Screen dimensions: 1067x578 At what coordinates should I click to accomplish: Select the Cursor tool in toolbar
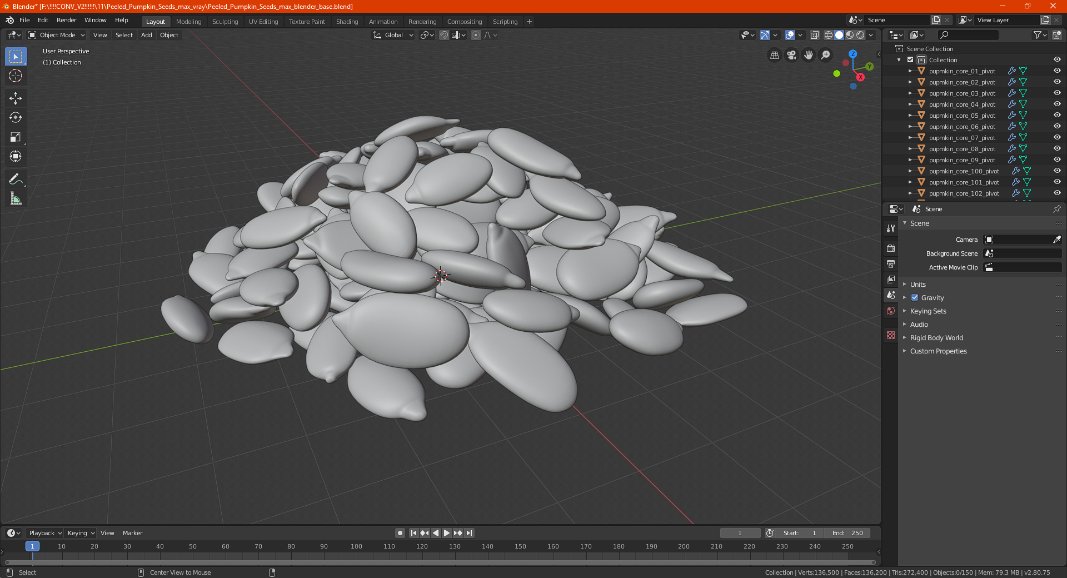16,76
